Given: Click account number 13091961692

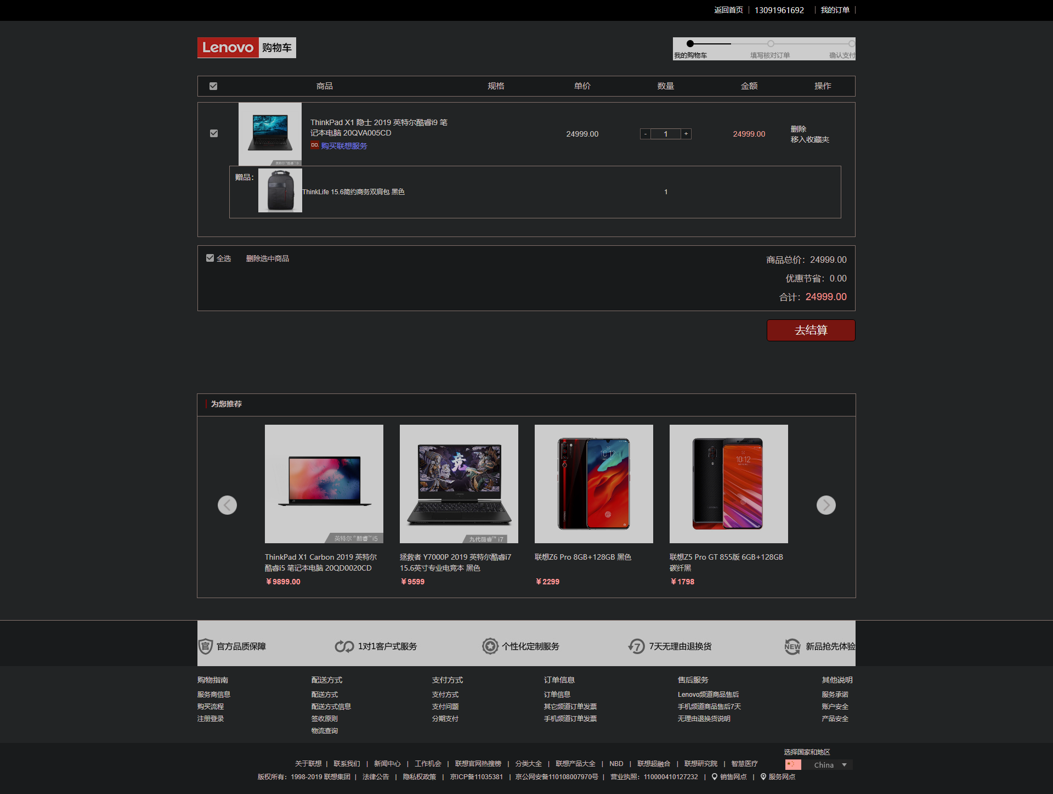Looking at the screenshot, I should [x=779, y=10].
